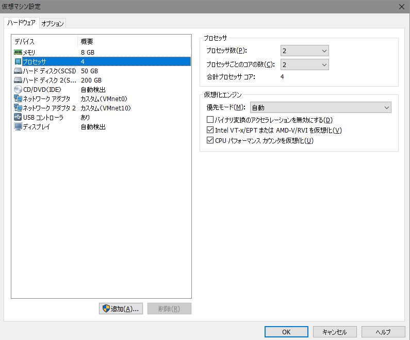The image size is (410, 340).
Task: Switch to the オプション tab
Action: 53,24
